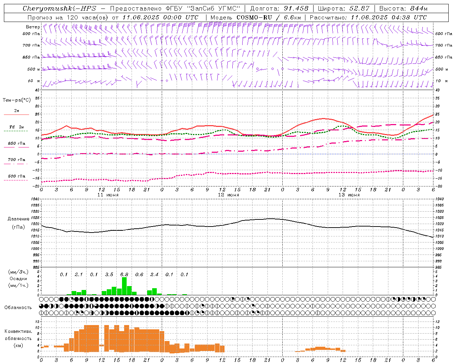Screen dimensions: 454x363
Task: Click the solid red 2м legend line
Action: point(16,115)
